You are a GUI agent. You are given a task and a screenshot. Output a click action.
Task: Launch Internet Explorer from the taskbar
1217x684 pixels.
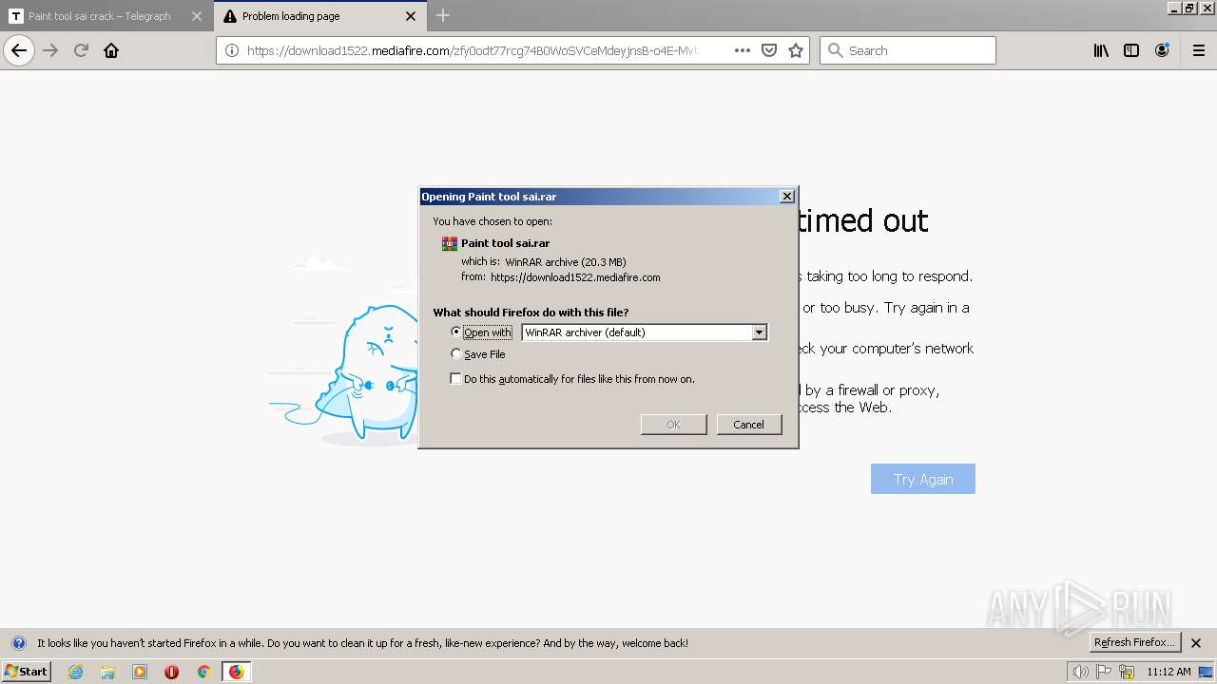click(76, 672)
